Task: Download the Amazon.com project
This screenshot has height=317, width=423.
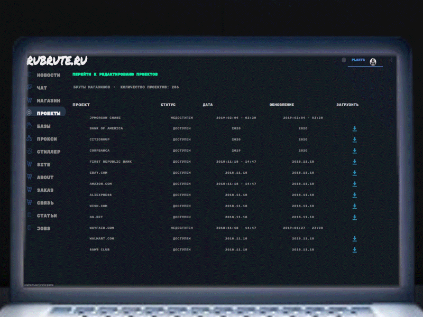Action: click(355, 184)
